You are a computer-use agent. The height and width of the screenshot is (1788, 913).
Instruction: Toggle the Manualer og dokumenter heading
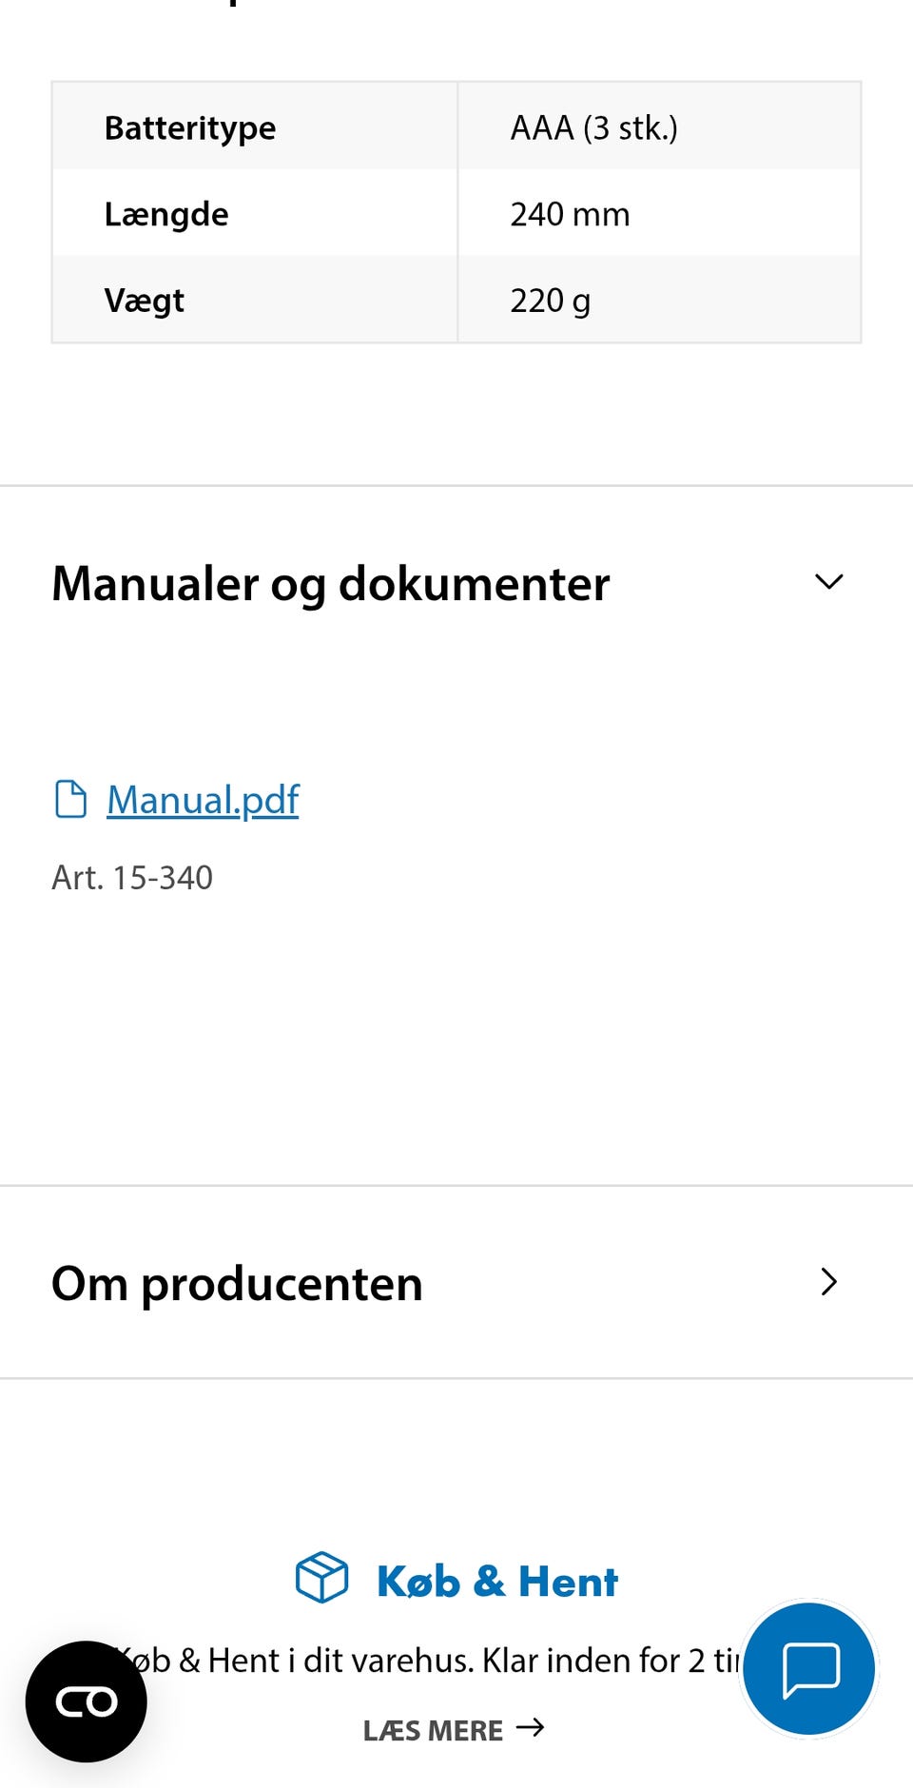coord(331,583)
